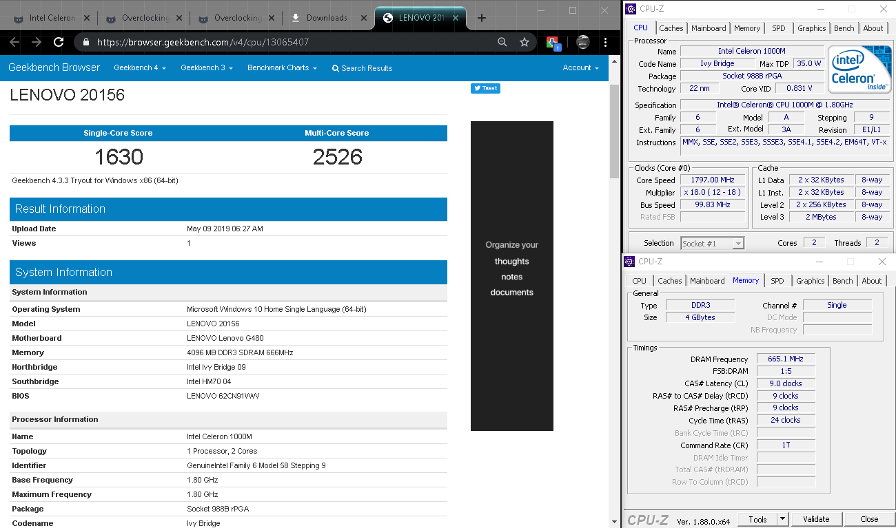Click the Single-Core Score value 1630
Image resolution: width=896 pixels, height=528 pixels.
point(119,157)
